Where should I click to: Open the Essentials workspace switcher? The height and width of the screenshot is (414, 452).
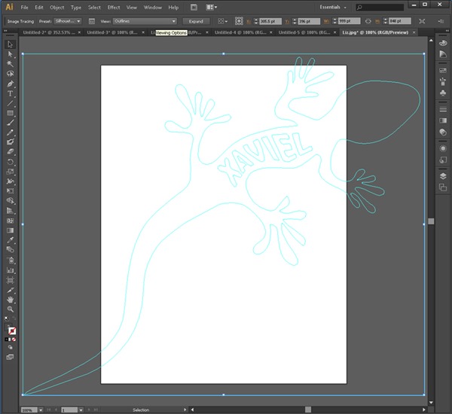[333, 8]
